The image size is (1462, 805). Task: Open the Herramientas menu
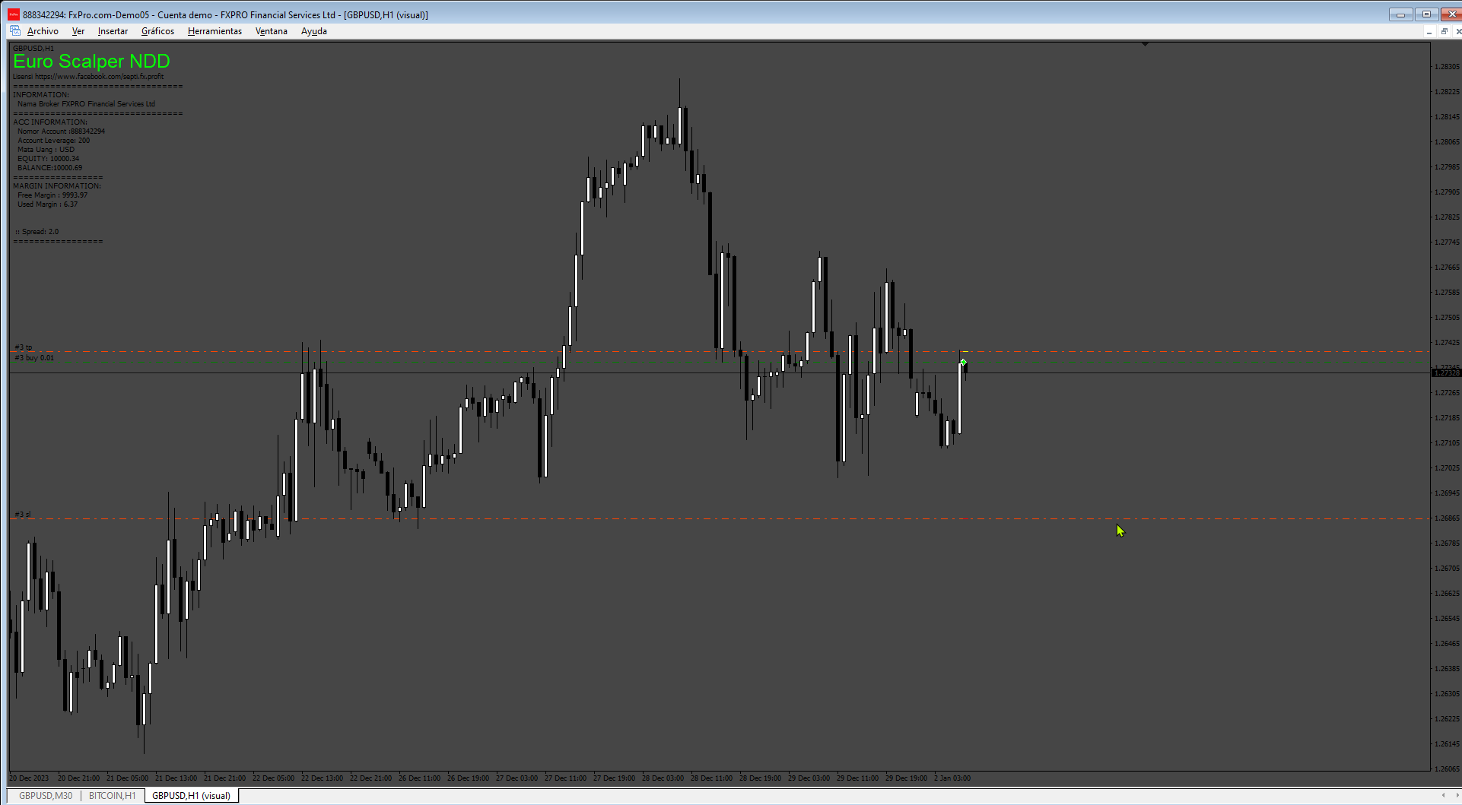pos(215,31)
